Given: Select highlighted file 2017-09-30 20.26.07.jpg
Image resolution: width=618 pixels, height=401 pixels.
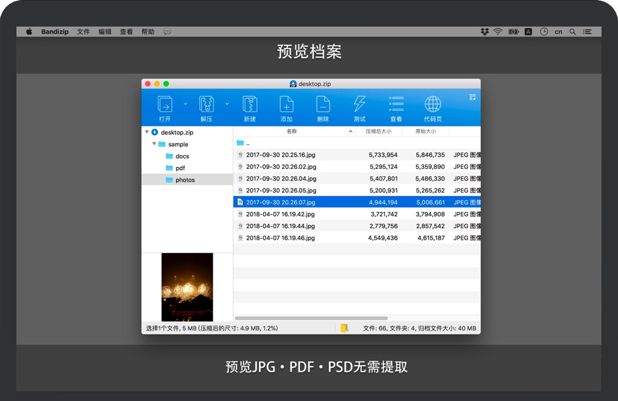Looking at the screenshot, I should [357, 202].
